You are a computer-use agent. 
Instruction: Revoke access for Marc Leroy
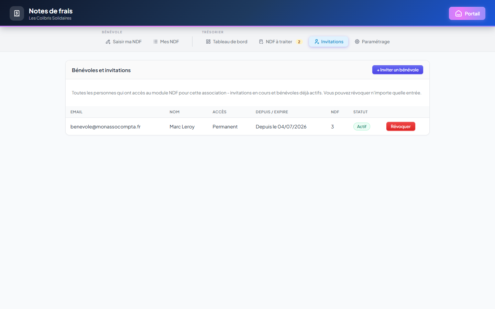(401, 126)
